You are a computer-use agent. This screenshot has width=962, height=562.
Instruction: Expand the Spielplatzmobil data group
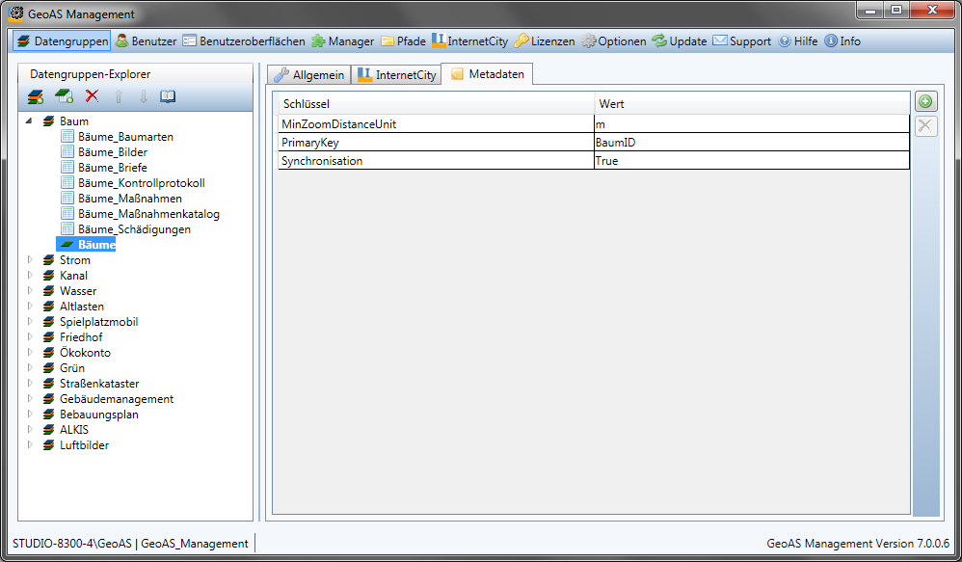point(30,321)
